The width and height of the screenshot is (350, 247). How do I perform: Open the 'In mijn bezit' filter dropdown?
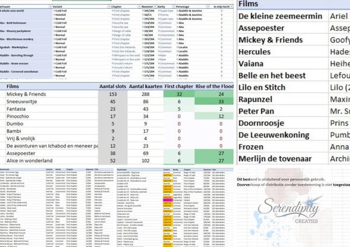pos(232,6)
